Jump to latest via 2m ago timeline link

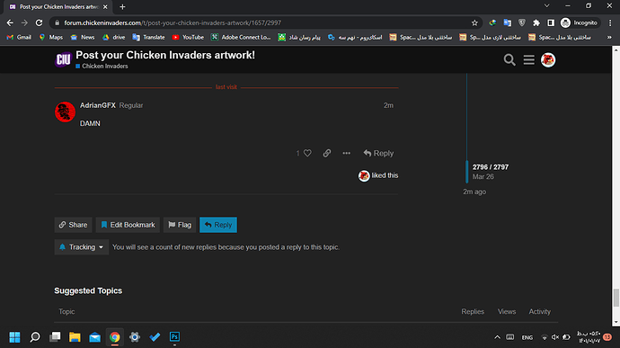[474, 192]
